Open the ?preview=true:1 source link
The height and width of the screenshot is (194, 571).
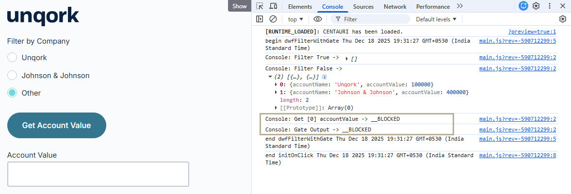(x=532, y=32)
